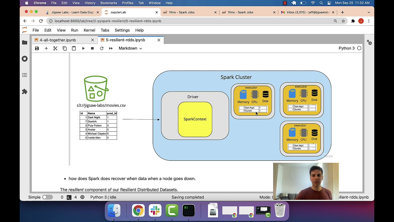The width and height of the screenshot is (394, 222).
Task: Toggle Simple interface mode switch
Action: point(47,197)
